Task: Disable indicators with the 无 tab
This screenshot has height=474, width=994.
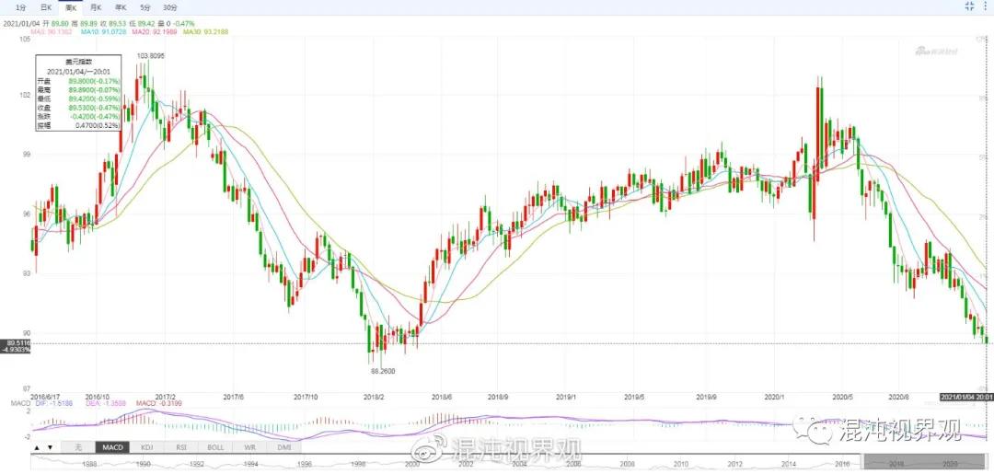Action: (x=78, y=447)
